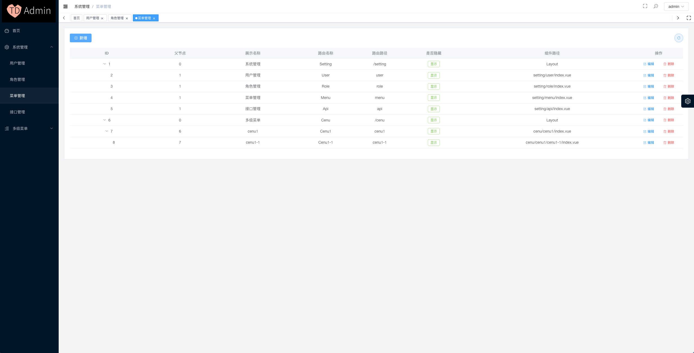Click the sidebar collapse hamburger icon

tap(65, 7)
